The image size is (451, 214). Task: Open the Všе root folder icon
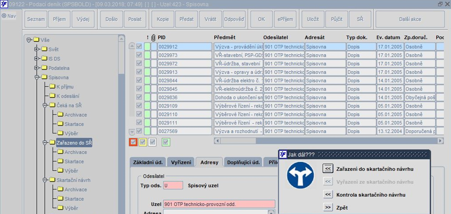coord(36,40)
